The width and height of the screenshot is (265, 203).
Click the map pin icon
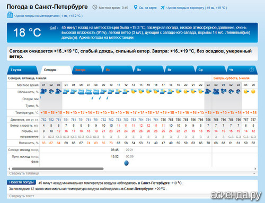tap(136, 7)
